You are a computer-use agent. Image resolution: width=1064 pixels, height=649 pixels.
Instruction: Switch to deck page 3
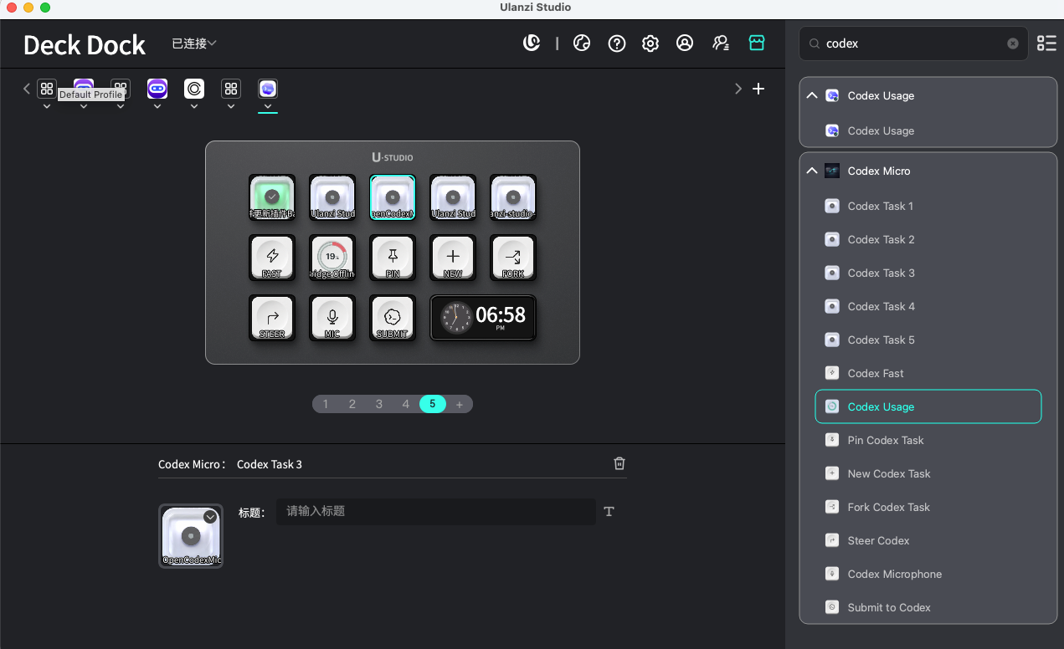(379, 404)
